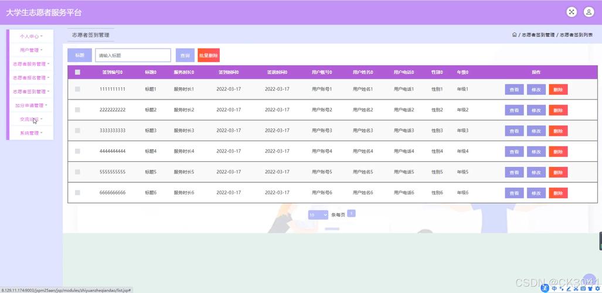Click the fullscreen toggle icon in header
This screenshot has height=293, width=602.
coord(572,12)
